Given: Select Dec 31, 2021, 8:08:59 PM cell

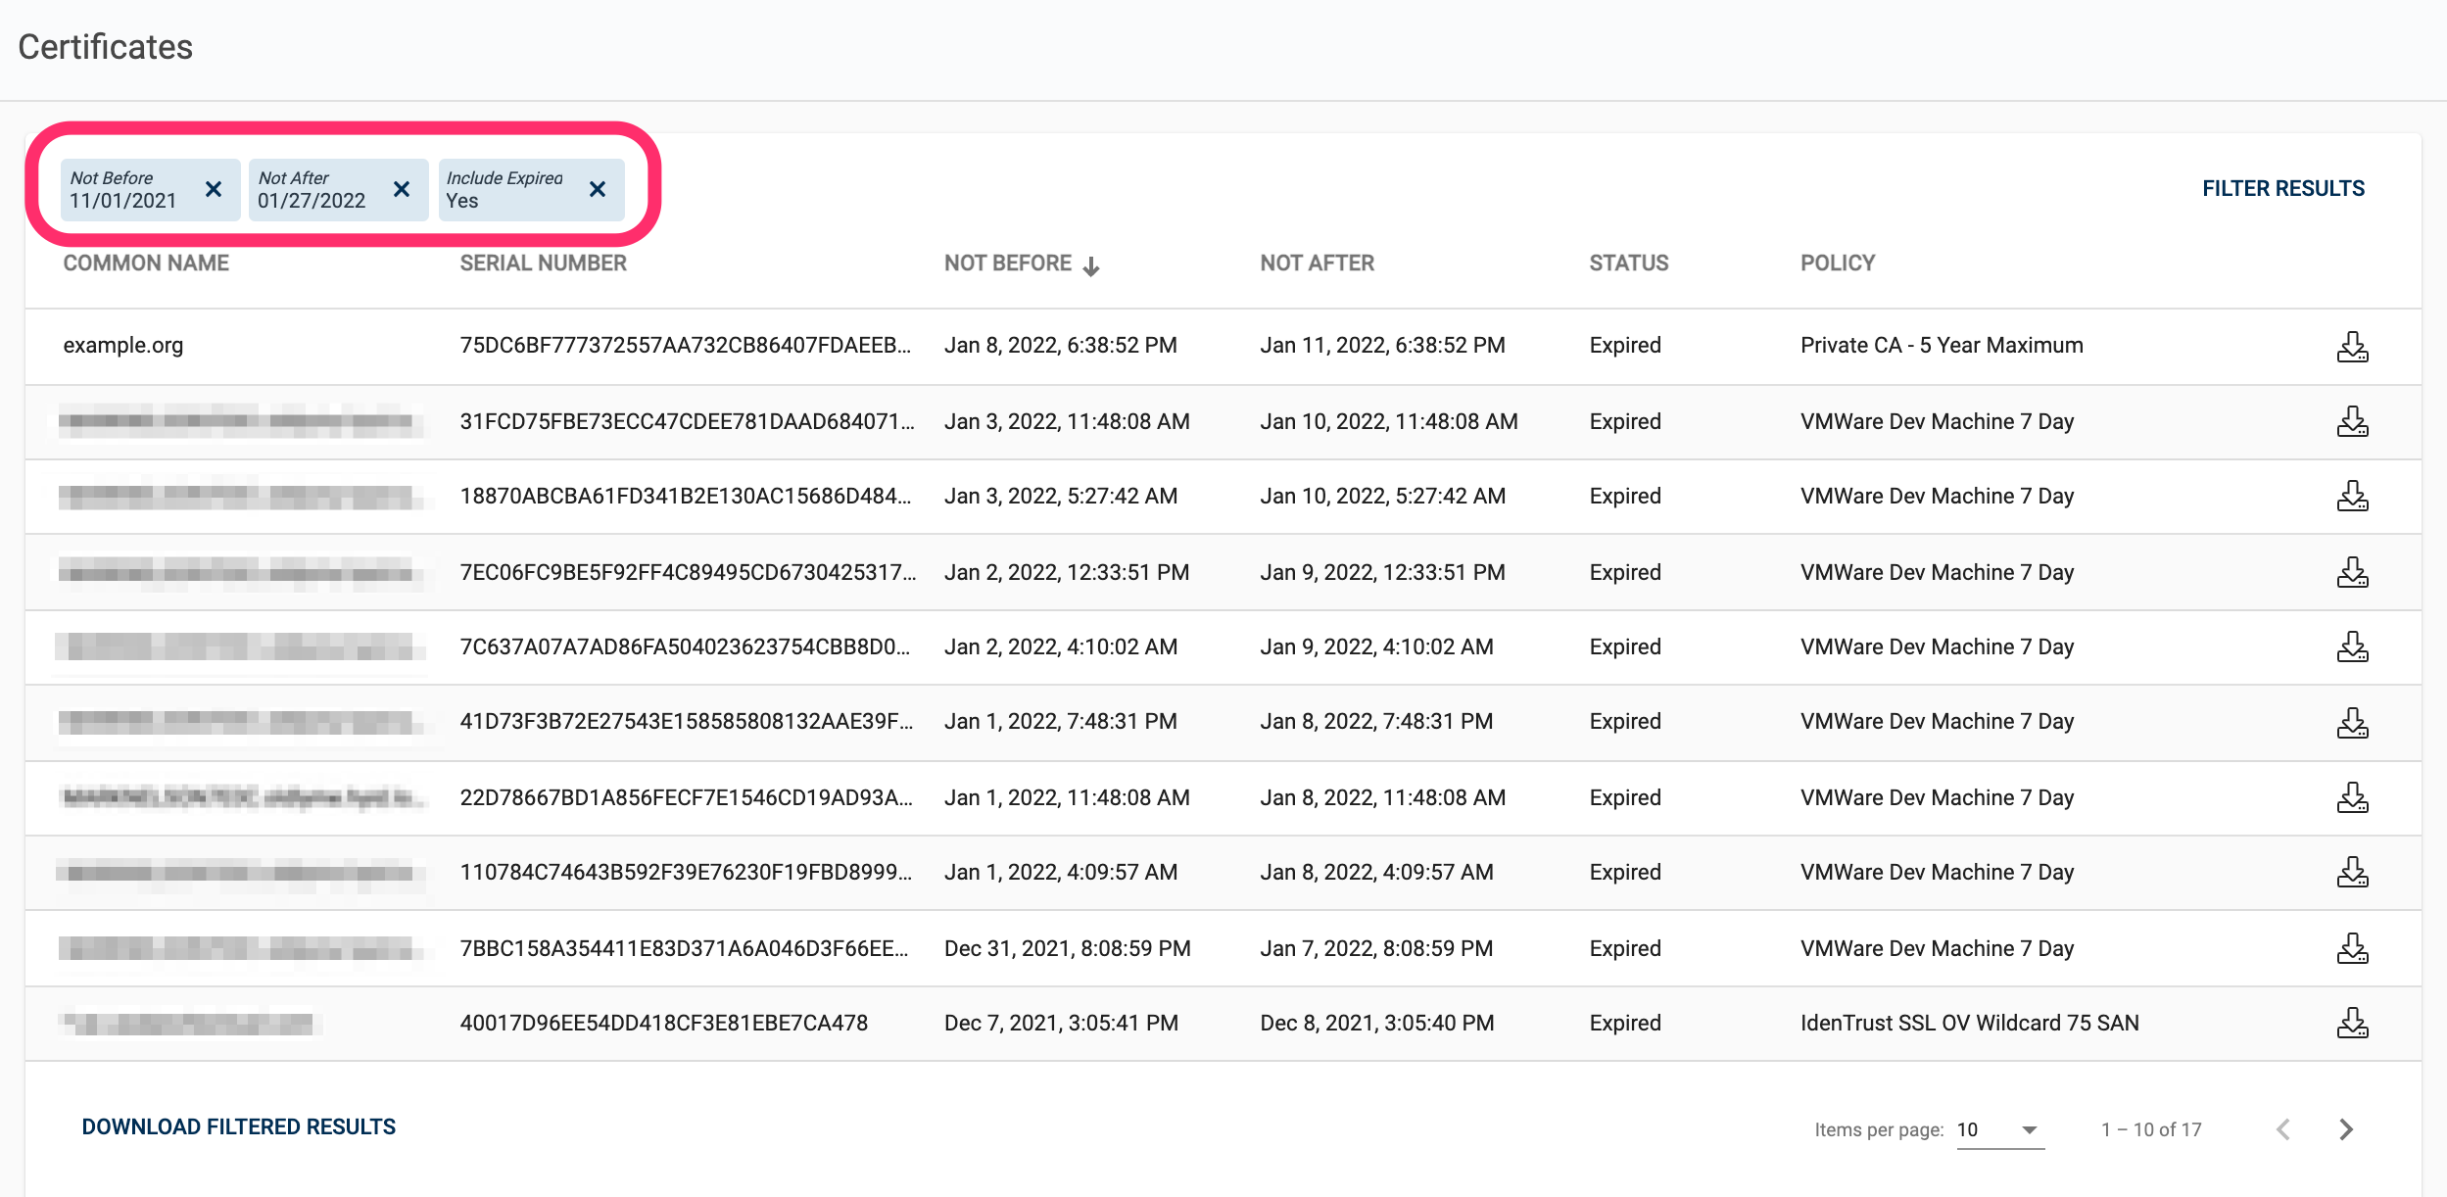Looking at the screenshot, I should [x=1068, y=949].
